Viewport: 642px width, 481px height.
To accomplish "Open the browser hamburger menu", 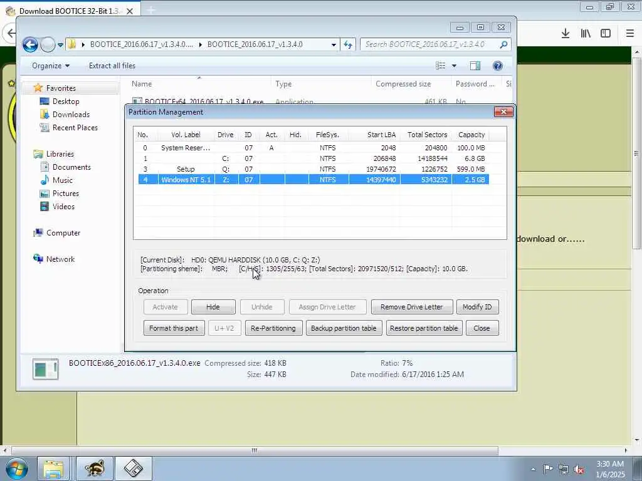I will click(x=629, y=34).
